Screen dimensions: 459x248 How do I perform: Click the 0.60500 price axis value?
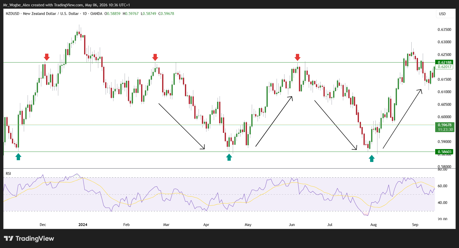click(x=444, y=105)
